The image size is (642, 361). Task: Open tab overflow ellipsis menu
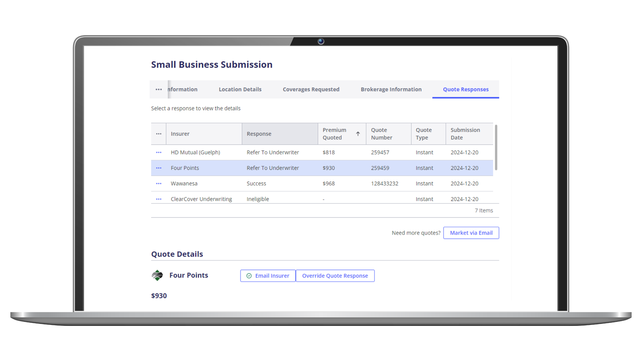coord(158,90)
